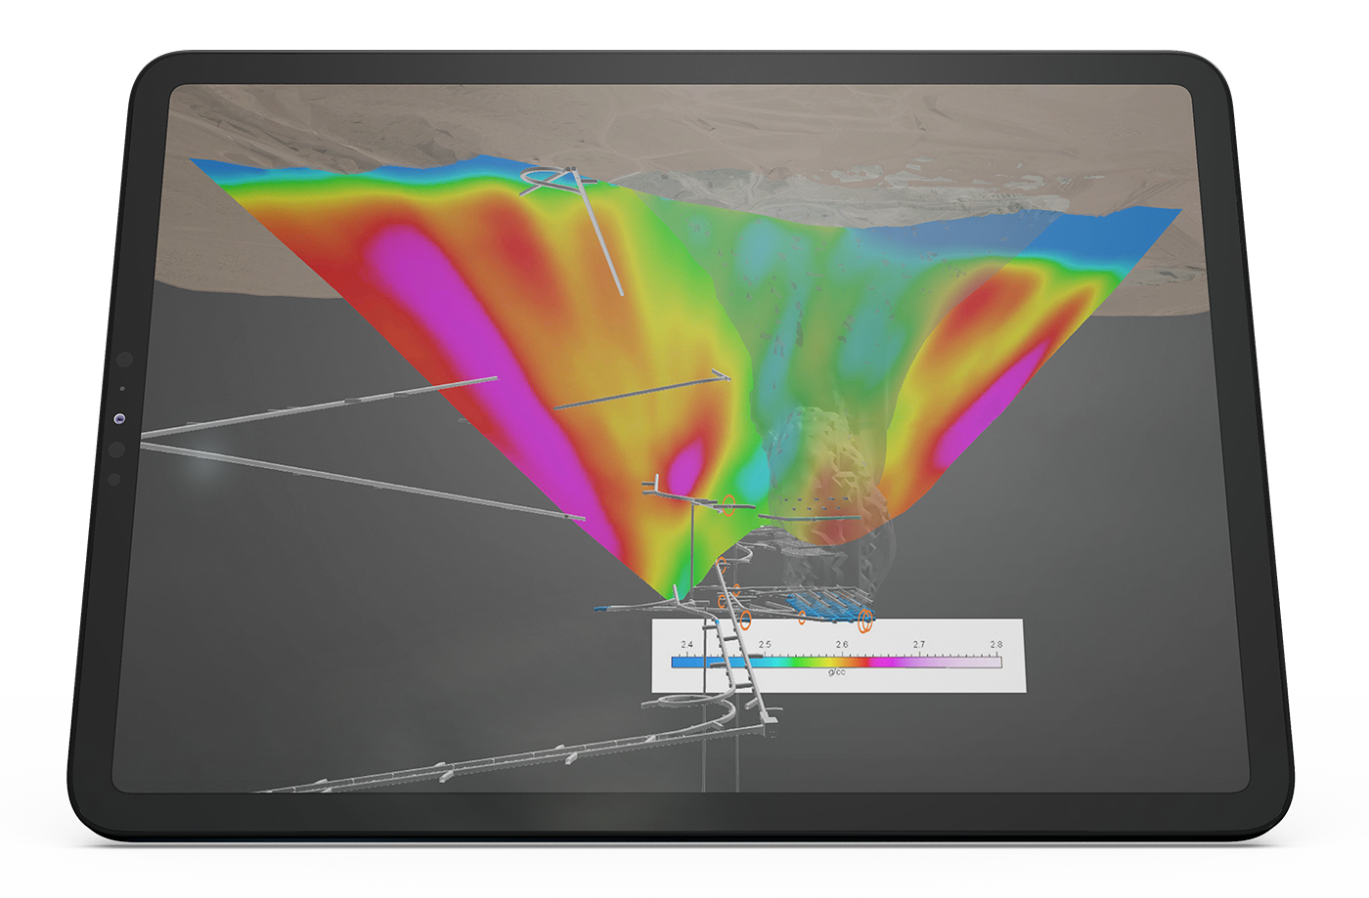The width and height of the screenshot is (1369, 898).
Task: Select the circular structure at top of section
Action: coord(550,179)
